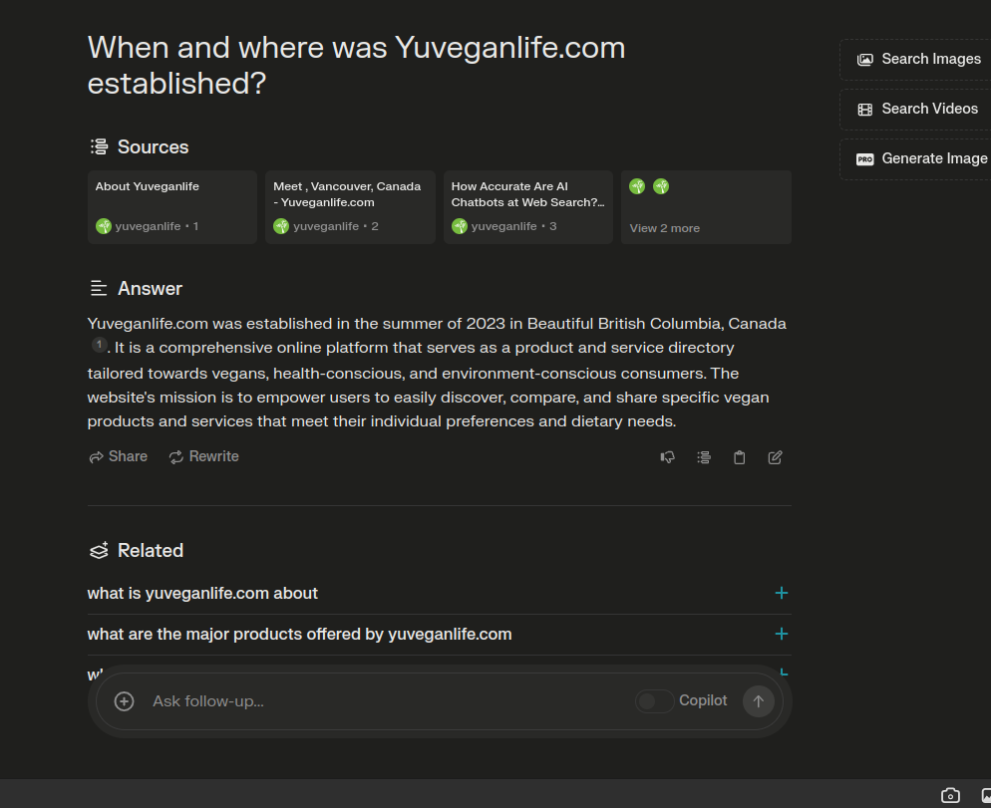The width and height of the screenshot is (991, 808).
Task: Click the Related heading icon
Action: (x=100, y=550)
